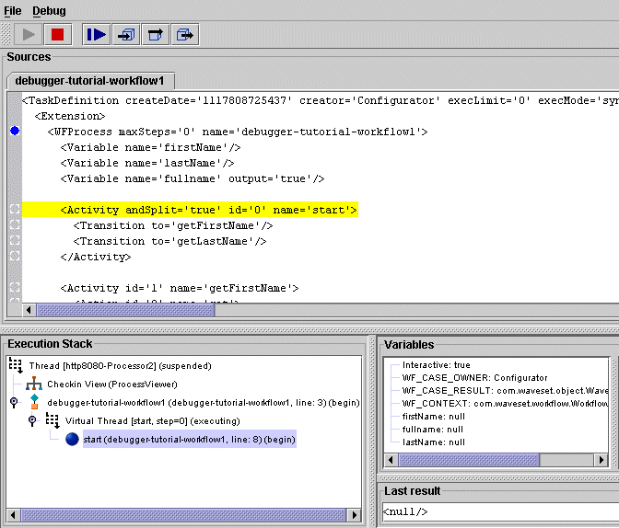Viewport: 619px width, 528px height.
Task: Click left arrow of Execution Stack scrollbar
Action: [x=13, y=514]
